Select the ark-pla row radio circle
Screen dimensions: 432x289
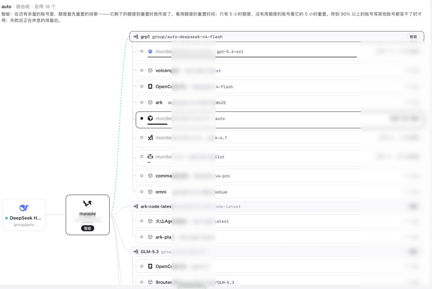pos(142,237)
